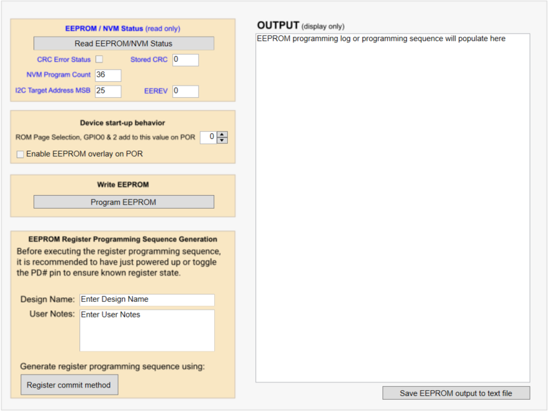549x412 pixels.
Task: Enable EEPROM overlay on POR
Action: point(20,154)
